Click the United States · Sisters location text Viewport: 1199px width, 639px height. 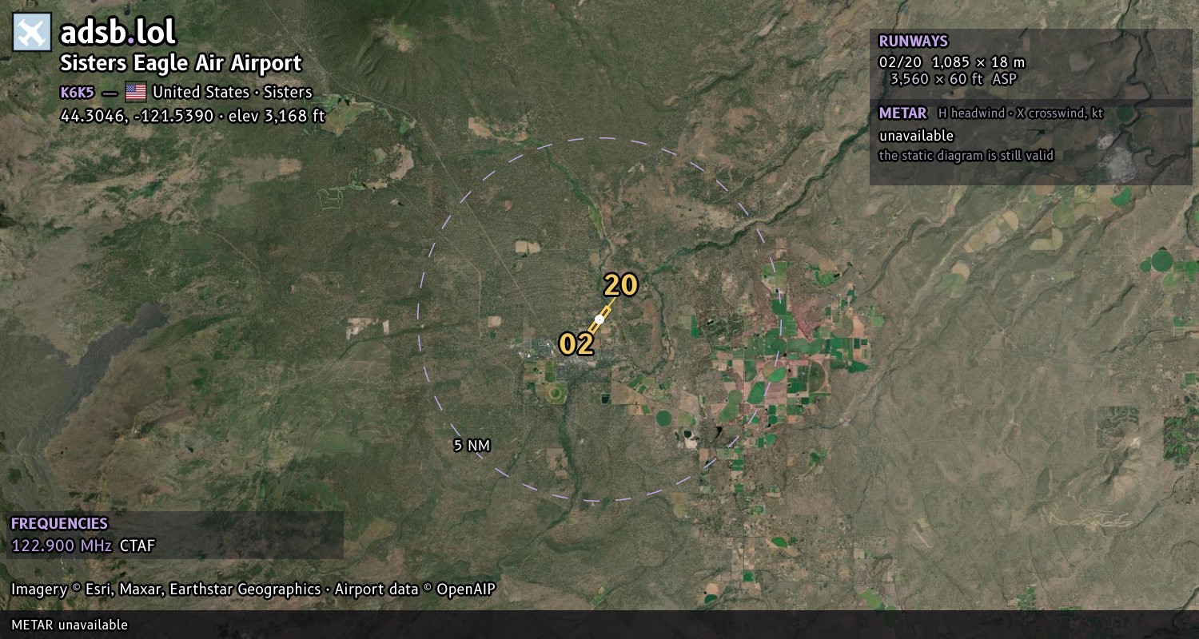pyautogui.click(x=233, y=92)
